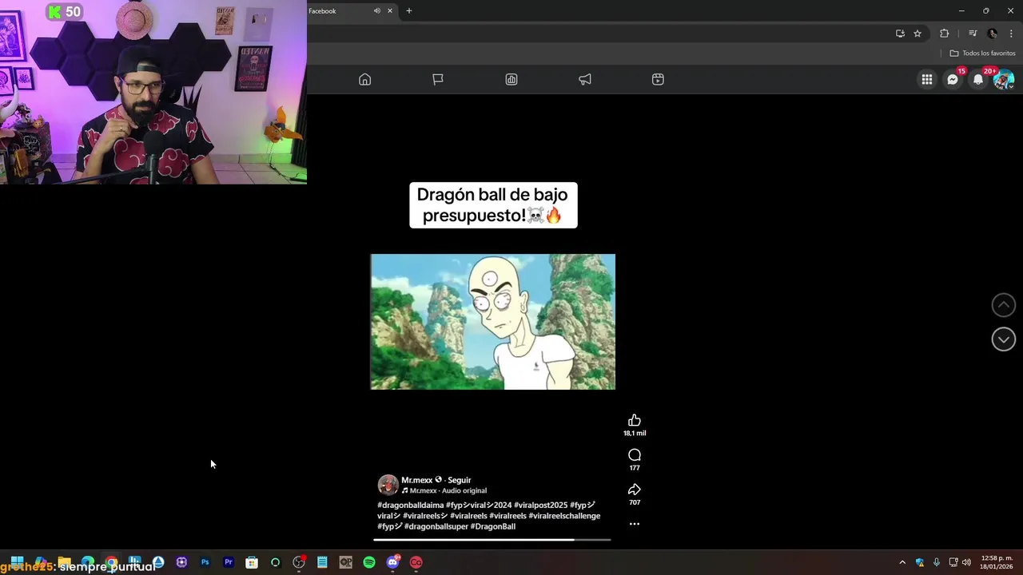This screenshot has width=1023, height=575.
Task: Go to next reel with down chevron
Action: click(1004, 339)
